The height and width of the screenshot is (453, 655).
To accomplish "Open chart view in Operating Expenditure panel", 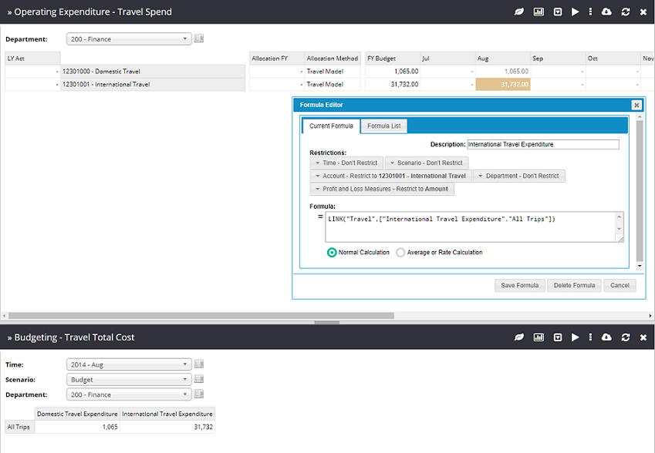I will (x=539, y=12).
